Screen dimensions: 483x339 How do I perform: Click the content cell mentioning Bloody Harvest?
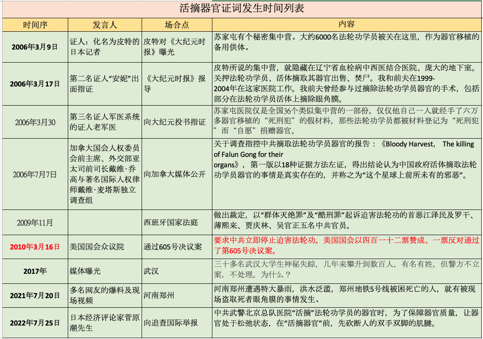pyautogui.click(x=347, y=174)
